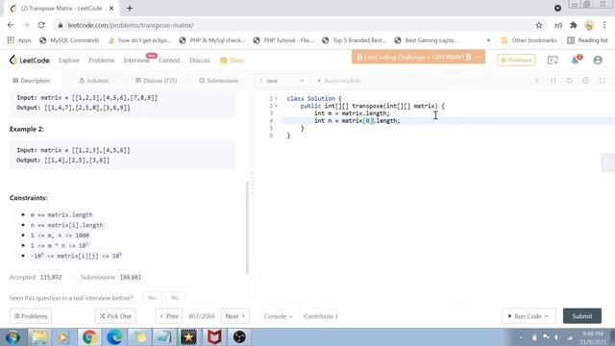Open the Apps bookmarks shortcut
This screenshot has width=615, height=346.
[x=19, y=40]
